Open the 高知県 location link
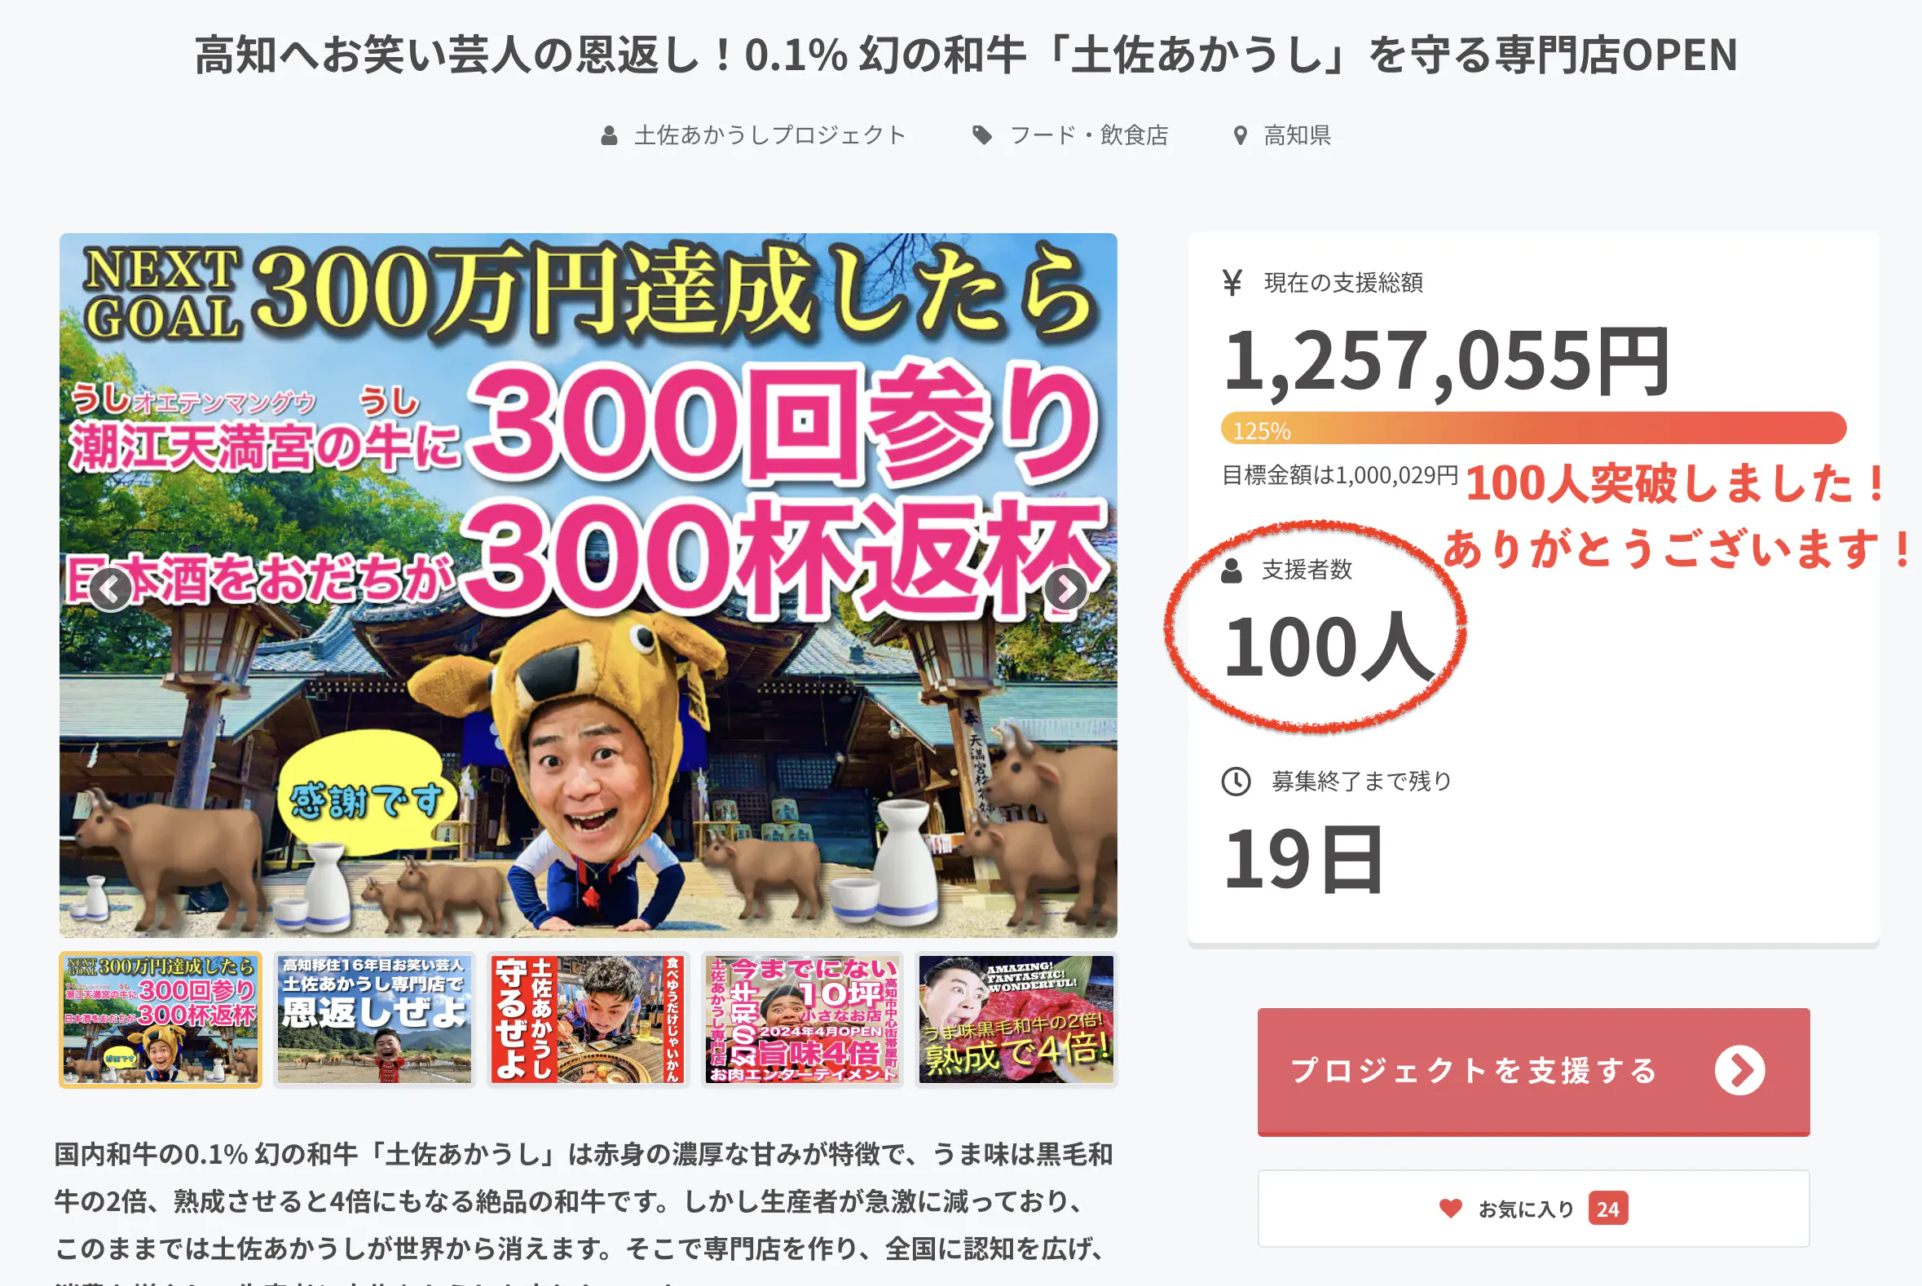 1298,135
